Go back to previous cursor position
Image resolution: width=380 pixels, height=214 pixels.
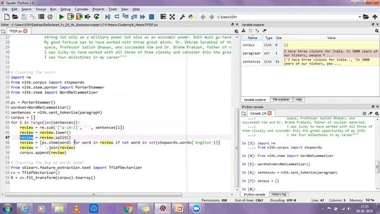point(203,17)
